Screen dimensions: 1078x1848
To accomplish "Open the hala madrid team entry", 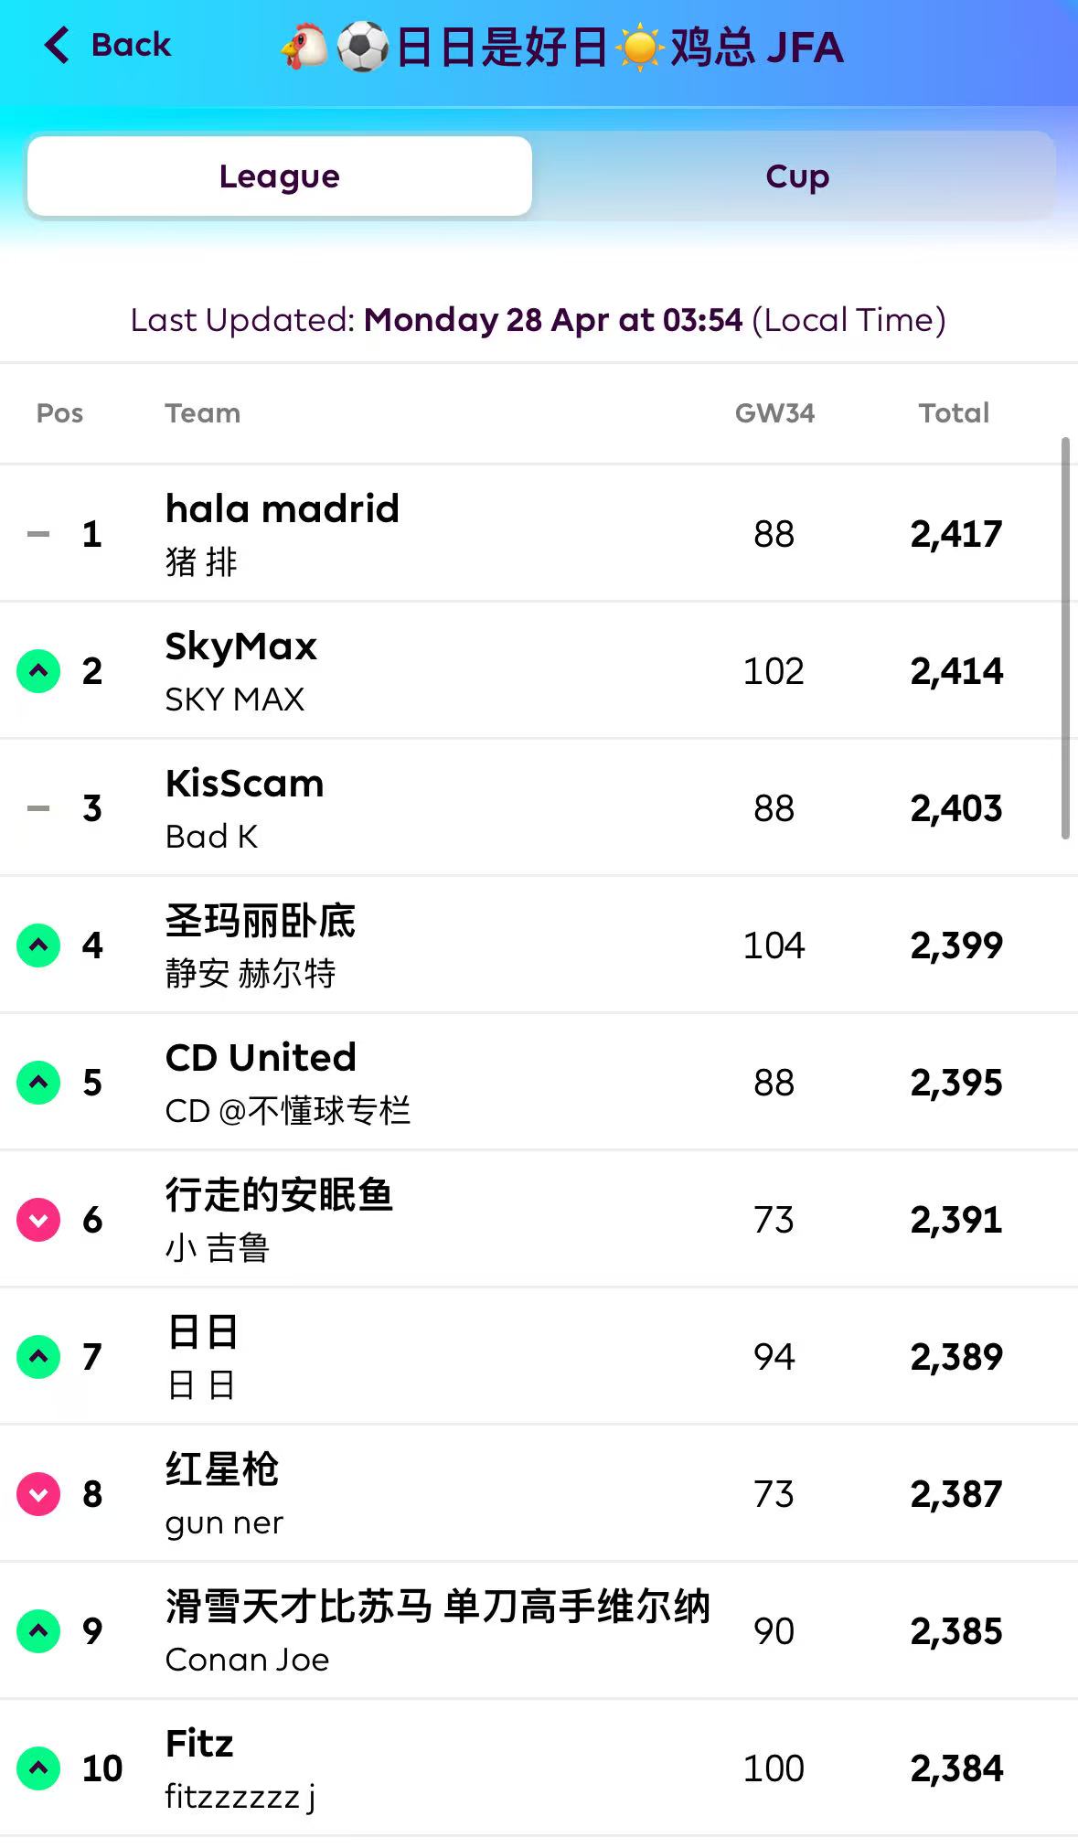I will (x=283, y=509).
